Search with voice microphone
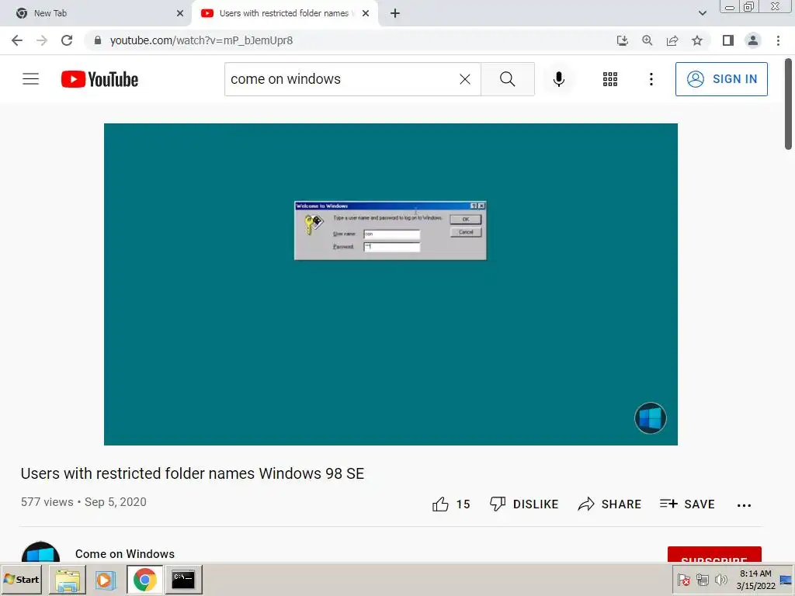This screenshot has height=596, width=795. [x=559, y=79]
